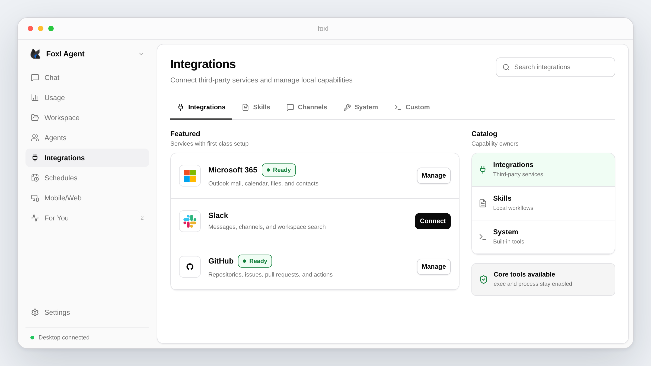Click the Featured section heading
The height and width of the screenshot is (366, 651).
[185, 134]
